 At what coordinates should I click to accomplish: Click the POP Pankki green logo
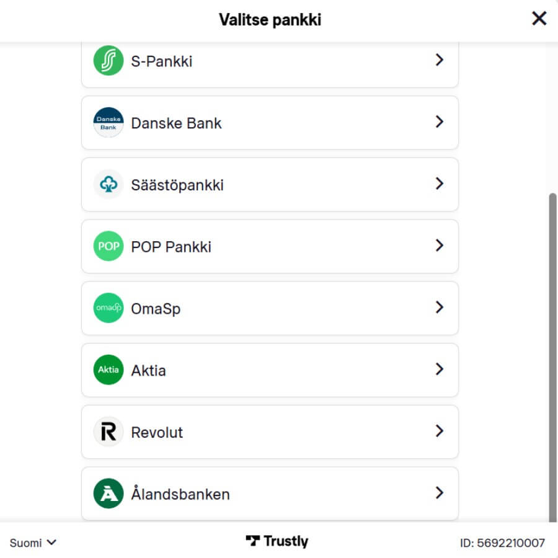(x=108, y=246)
